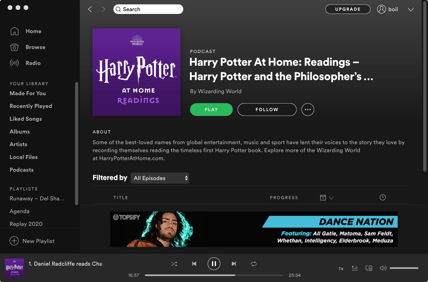Open the play queue
Viewport: 428px width, 282px height.
pyautogui.click(x=355, y=268)
